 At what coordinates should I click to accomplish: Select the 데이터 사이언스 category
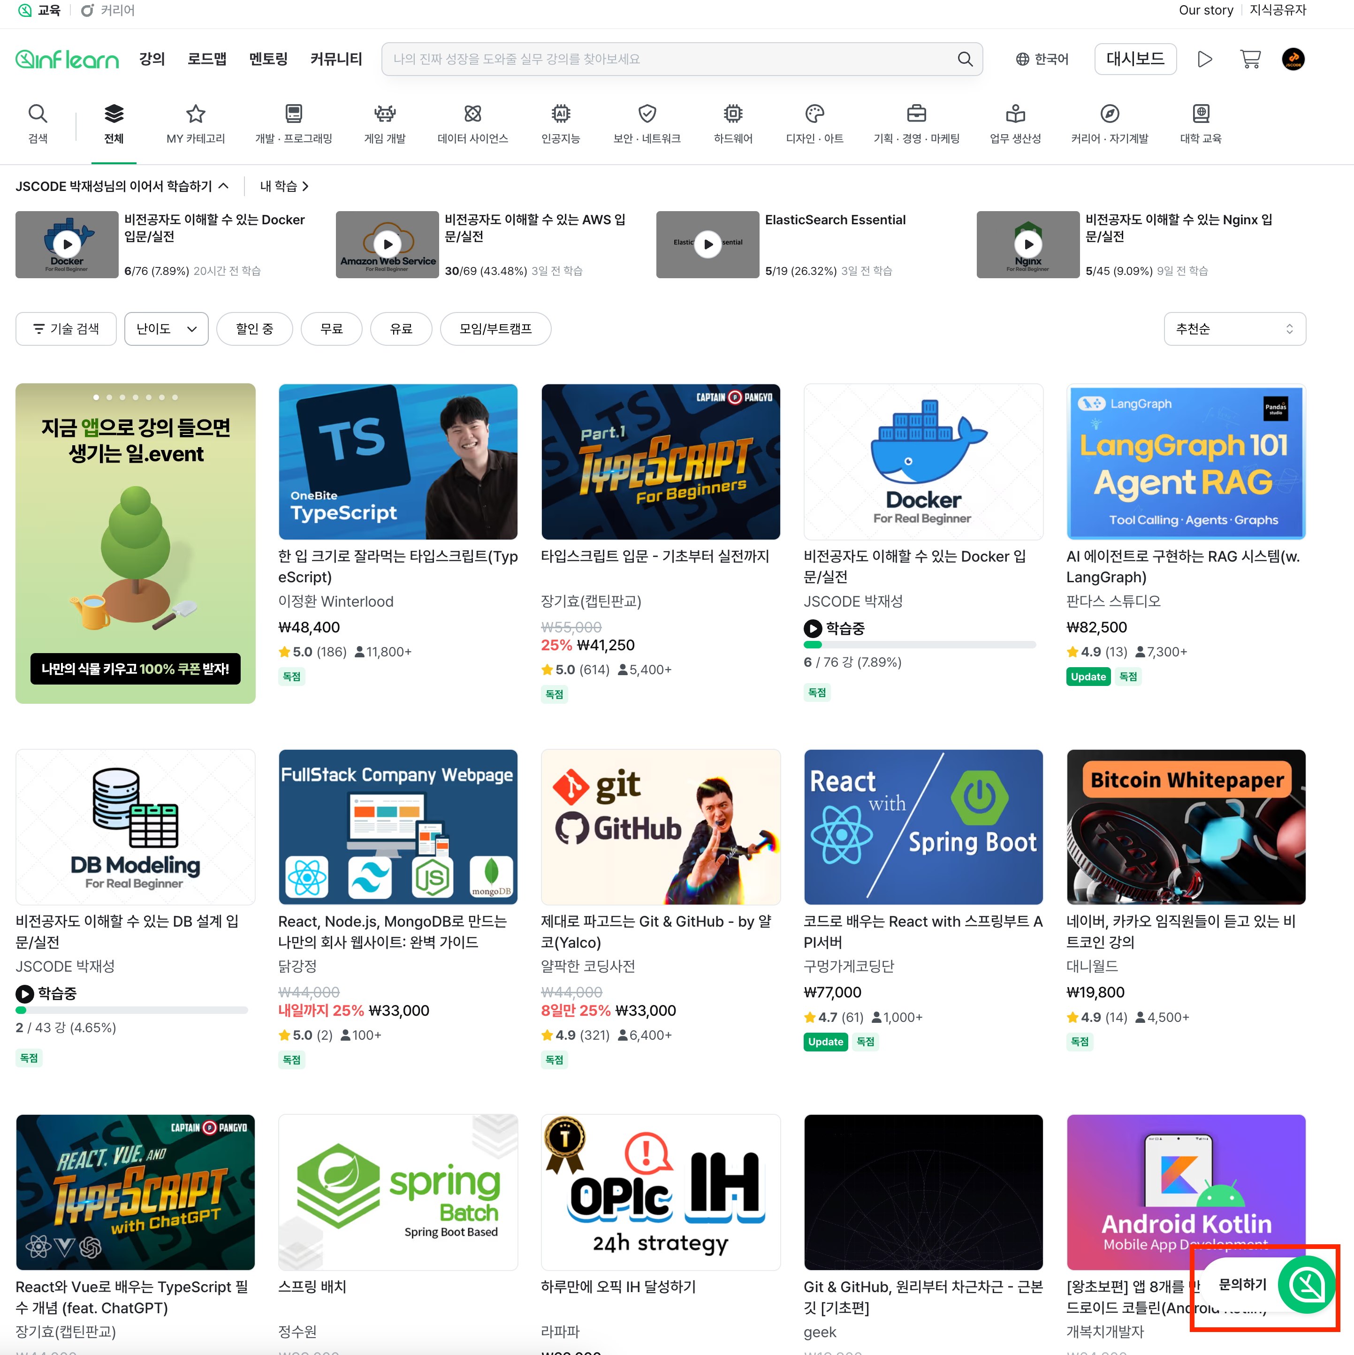tap(472, 123)
